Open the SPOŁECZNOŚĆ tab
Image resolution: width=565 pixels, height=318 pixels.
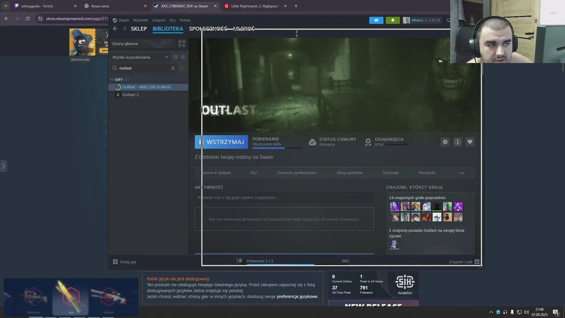click(x=208, y=29)
